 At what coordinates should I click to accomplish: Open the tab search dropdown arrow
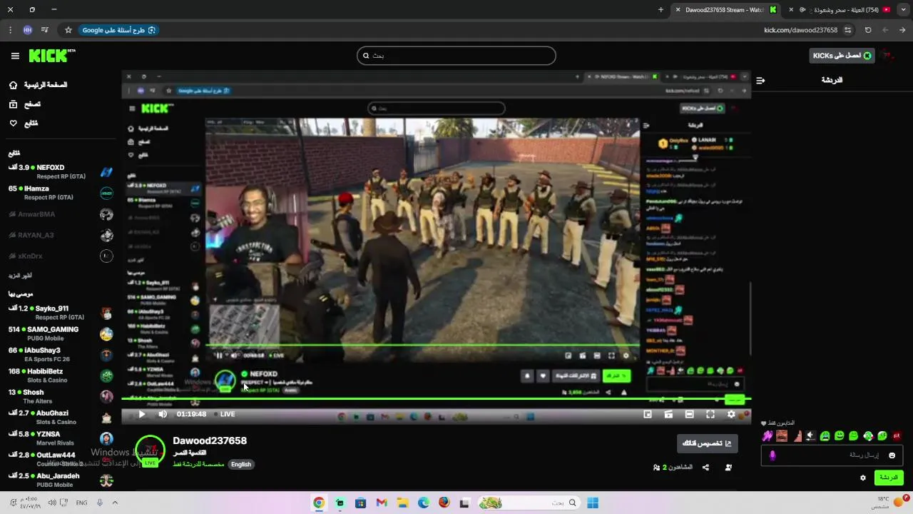[x=902, y=10]
